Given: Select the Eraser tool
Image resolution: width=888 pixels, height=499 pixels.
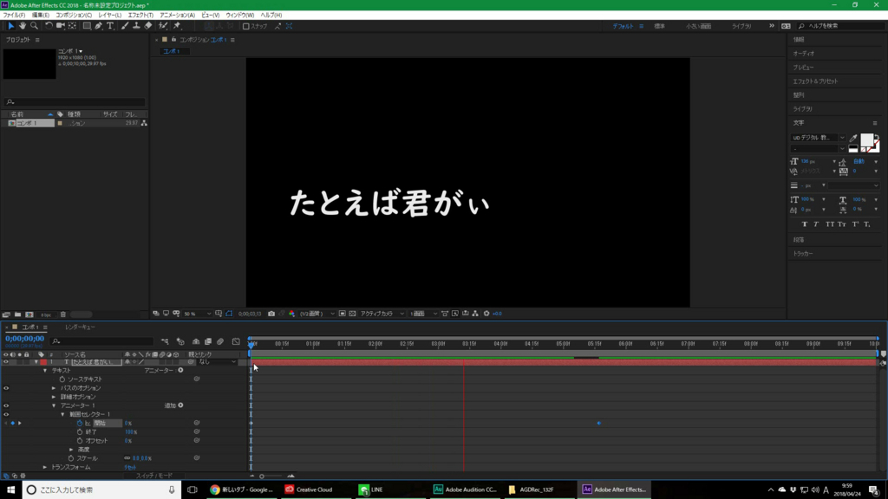Looking at the screenshot, I should point(148,26).
